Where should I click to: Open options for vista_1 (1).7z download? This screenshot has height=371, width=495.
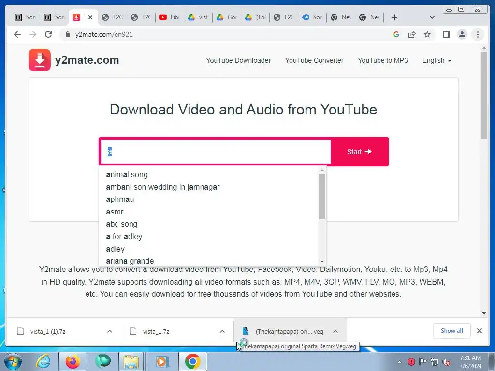coord(110,331)
